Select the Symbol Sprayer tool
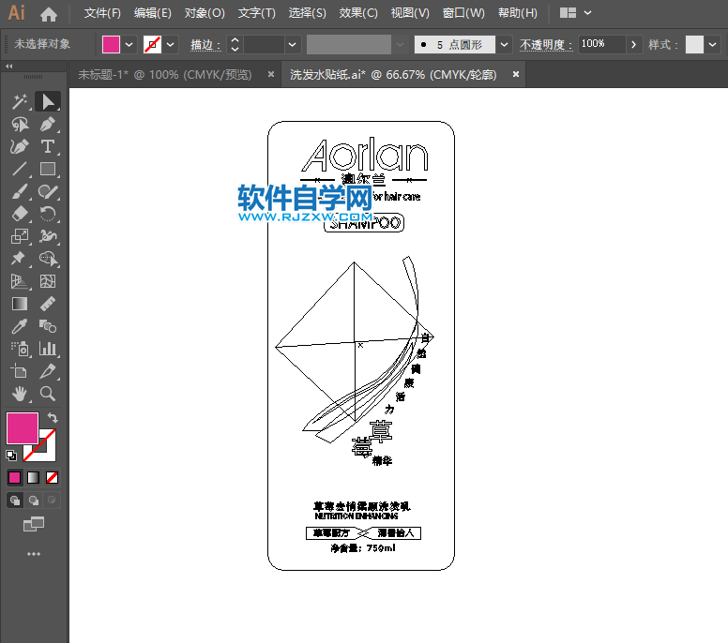Image resolution: width=728 pixels, height=643 pixels. [20, 349]
